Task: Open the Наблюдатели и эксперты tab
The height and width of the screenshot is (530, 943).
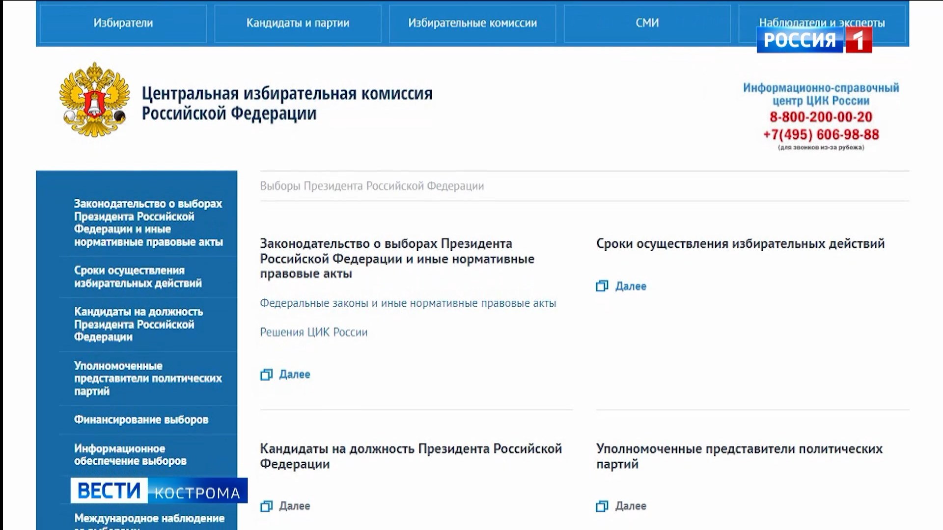Action: pos(821,20)
